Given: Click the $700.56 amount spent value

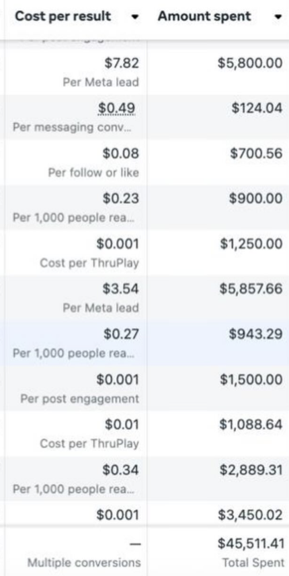Looking at the screenshot, I should pyautogui.click(x=256, y=153).
